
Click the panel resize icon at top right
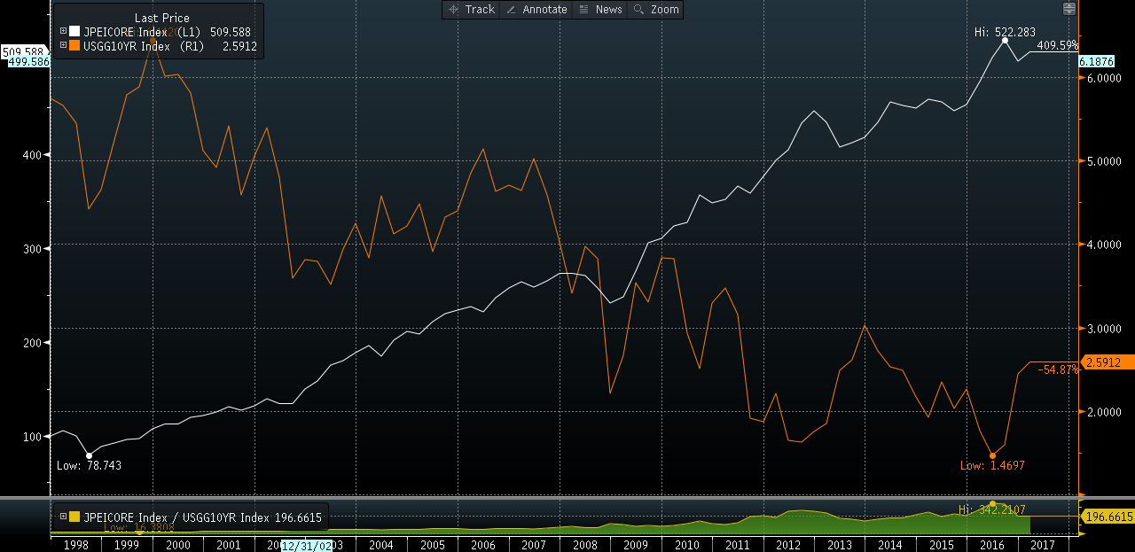click(x=1069, y=9)
